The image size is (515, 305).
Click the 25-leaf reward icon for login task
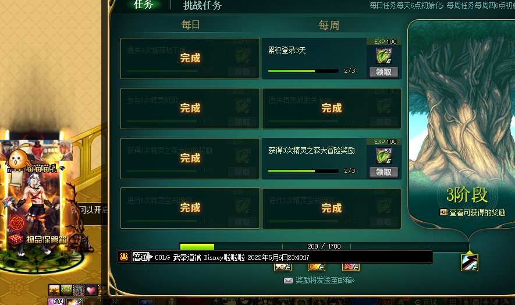[384, 55]
